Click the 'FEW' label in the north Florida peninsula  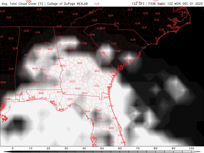pyautogui.click(x=98, y=110)
